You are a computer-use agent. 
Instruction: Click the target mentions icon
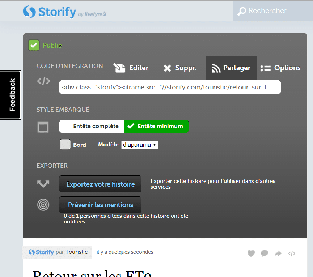[43, 205]
